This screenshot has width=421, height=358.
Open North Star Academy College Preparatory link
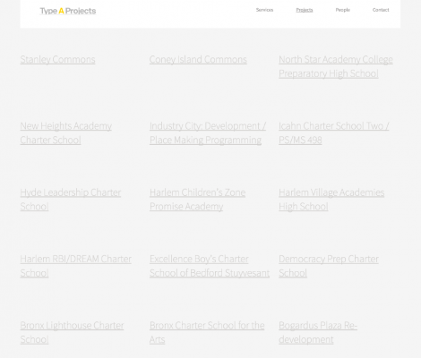[336, 66]
